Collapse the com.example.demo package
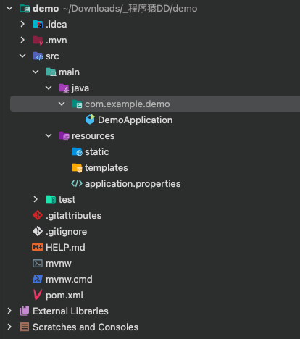This screenshot has height=339, width=300. [62, 104]
